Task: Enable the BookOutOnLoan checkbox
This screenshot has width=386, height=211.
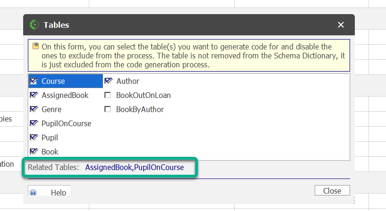Action: [108, 95]
